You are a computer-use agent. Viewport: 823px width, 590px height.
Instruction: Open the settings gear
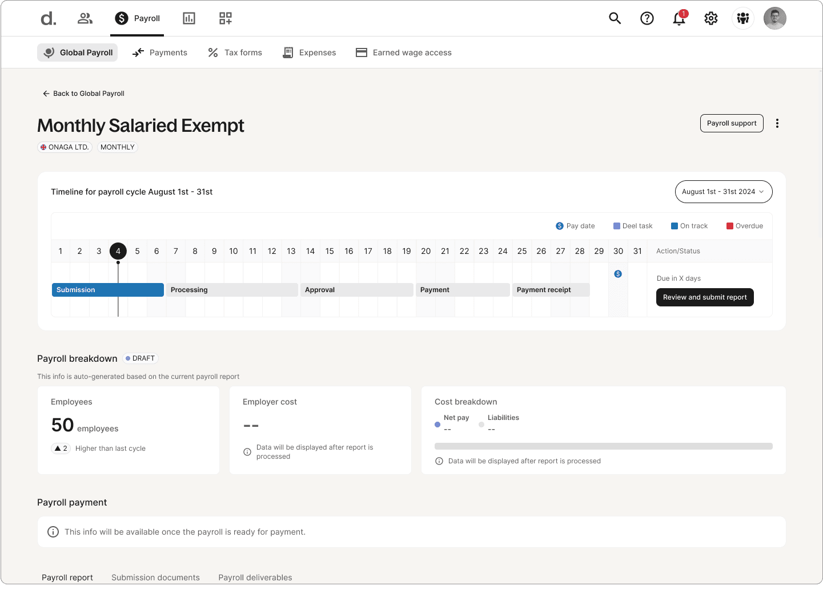pyautogui.click(x=710, y=18)
